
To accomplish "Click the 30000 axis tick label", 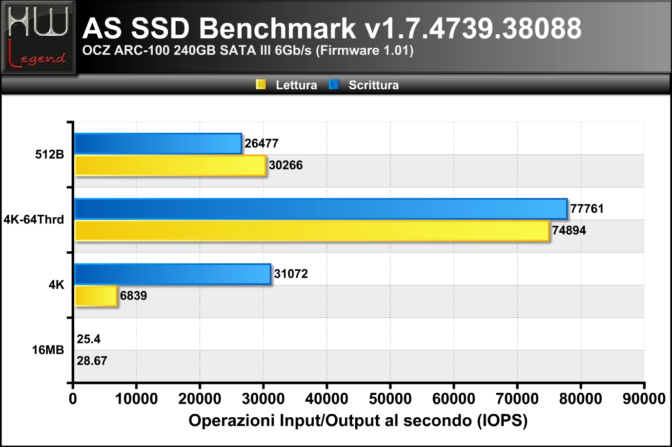I will coord(263,399).
